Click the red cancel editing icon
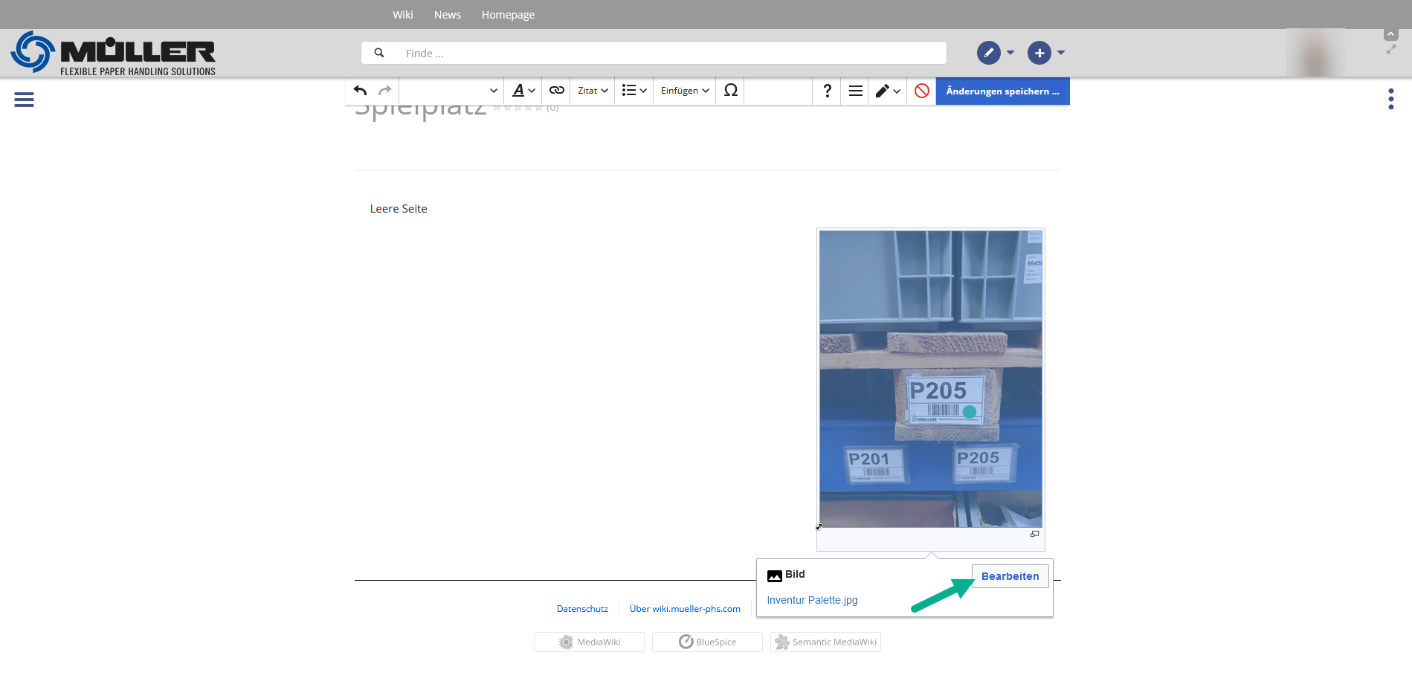1412x687 pixels. tap(921, 91)
